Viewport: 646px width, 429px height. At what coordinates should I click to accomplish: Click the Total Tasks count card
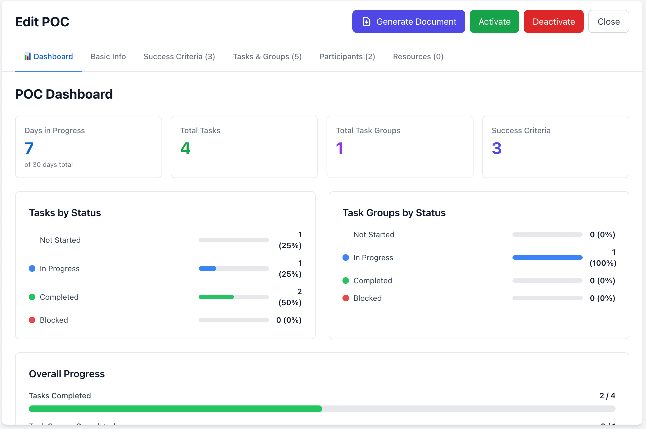[244, 147]
